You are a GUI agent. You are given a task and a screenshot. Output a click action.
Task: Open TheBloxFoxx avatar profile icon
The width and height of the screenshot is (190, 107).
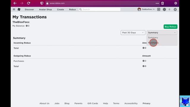pyautogui.click(x=139, y=9)
